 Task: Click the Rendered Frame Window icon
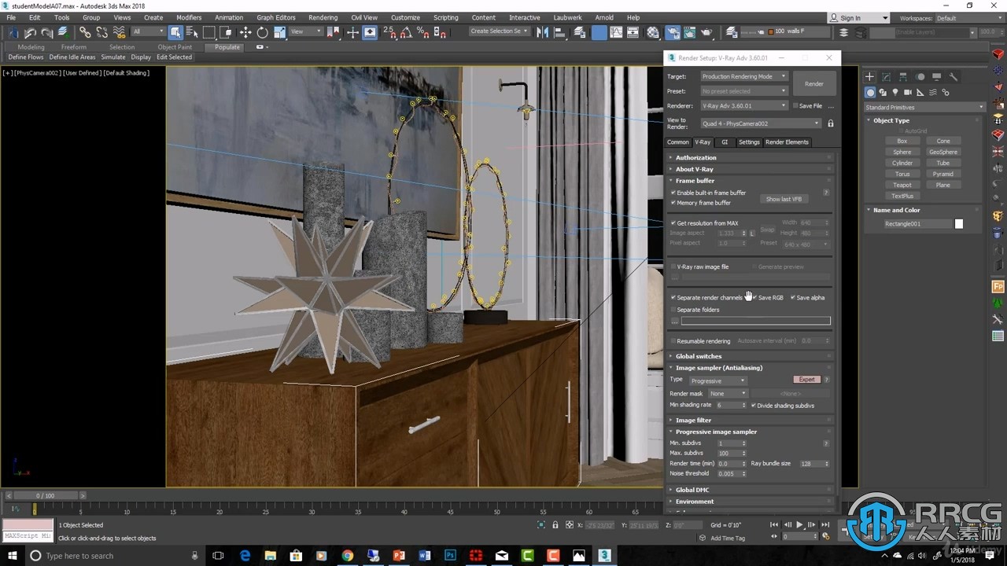tap(689, 32)
